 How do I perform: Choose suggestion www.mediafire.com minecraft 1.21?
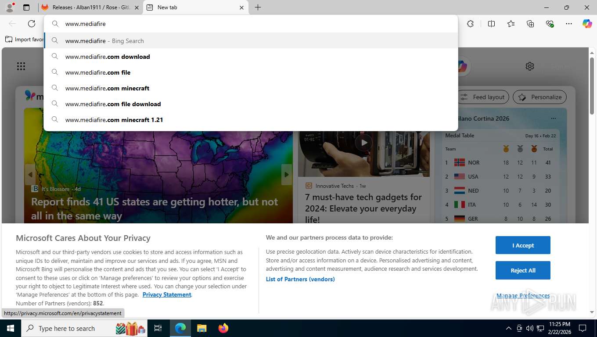pyautogui.click(x=251, y=120)
